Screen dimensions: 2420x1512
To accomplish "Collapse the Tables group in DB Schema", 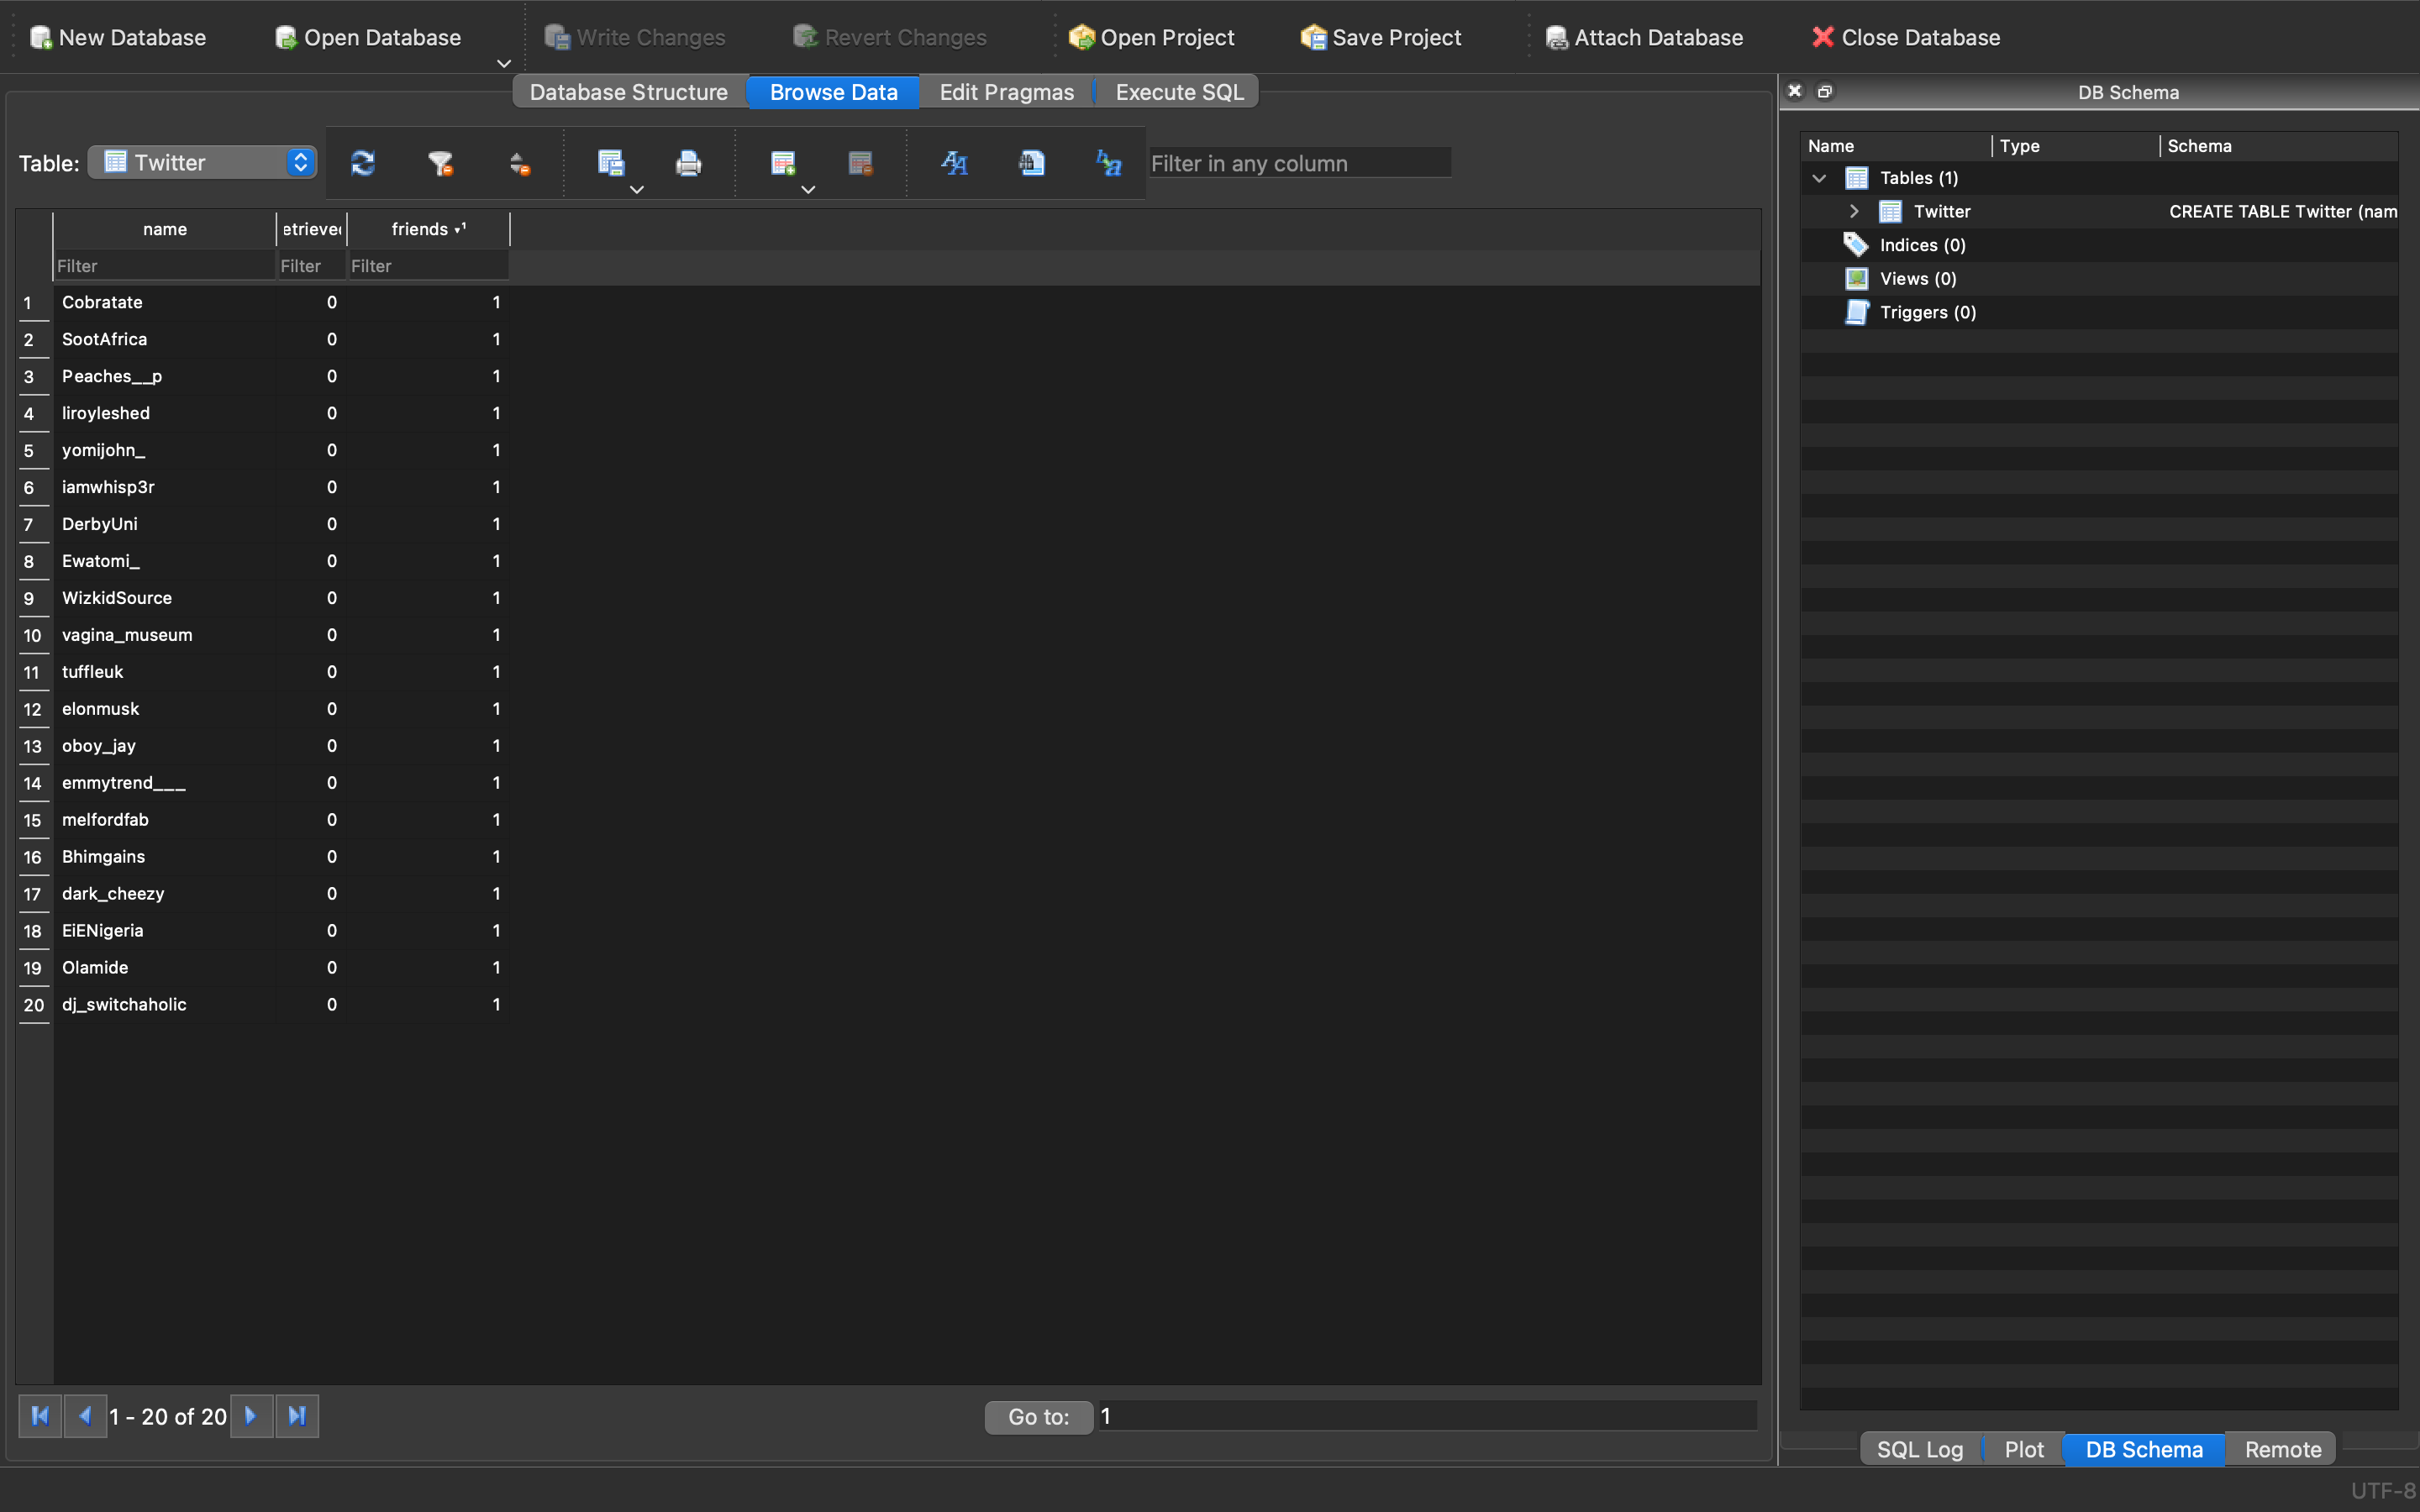I will click(x=1818, y=178).
